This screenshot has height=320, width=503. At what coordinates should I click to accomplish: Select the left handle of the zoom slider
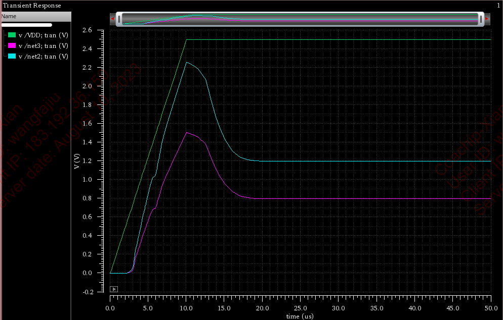tap(119, 19)
